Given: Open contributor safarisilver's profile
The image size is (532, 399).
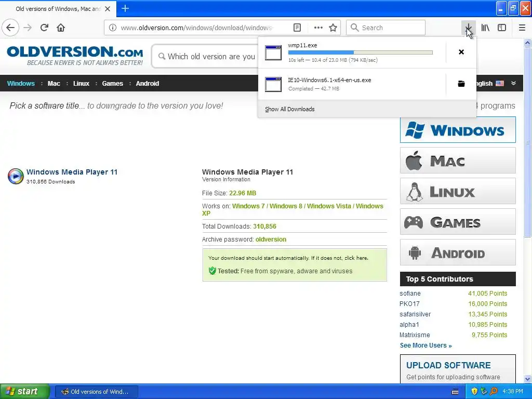Looking at the screenshot, I should (415, 314).
